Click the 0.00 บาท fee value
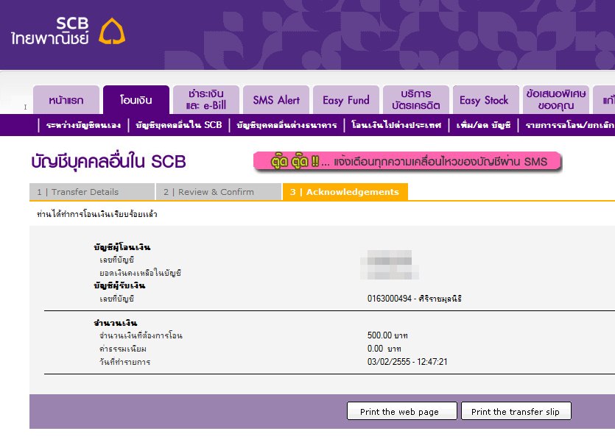This screenshot has height=445, width=615. [384, 348]
